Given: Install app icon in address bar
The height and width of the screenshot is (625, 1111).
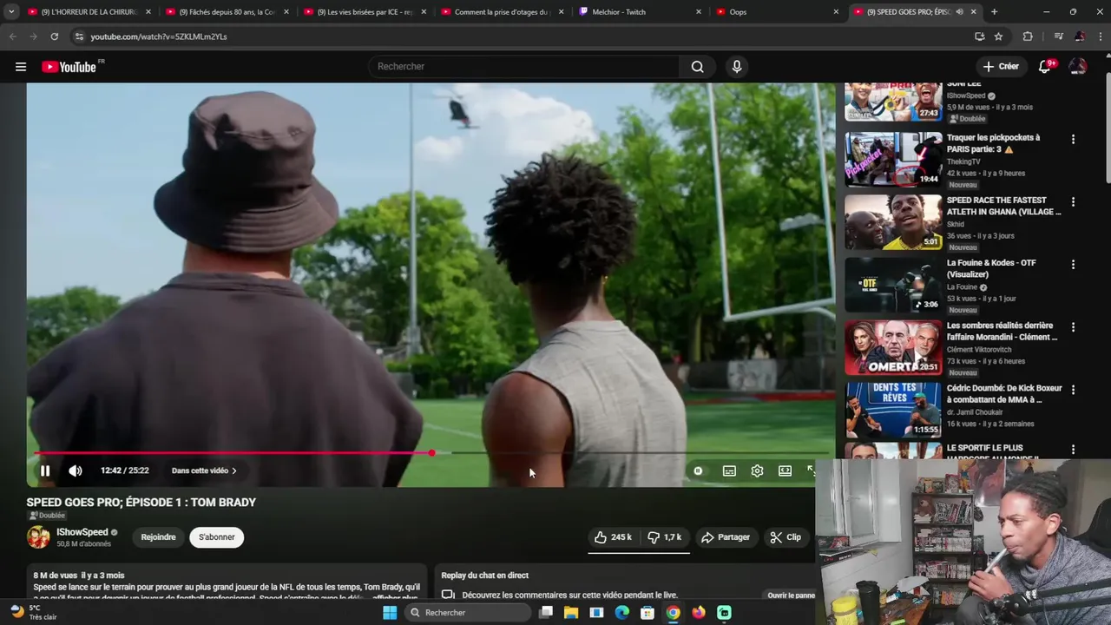Looking at the screenshot, I should (979, 36).
